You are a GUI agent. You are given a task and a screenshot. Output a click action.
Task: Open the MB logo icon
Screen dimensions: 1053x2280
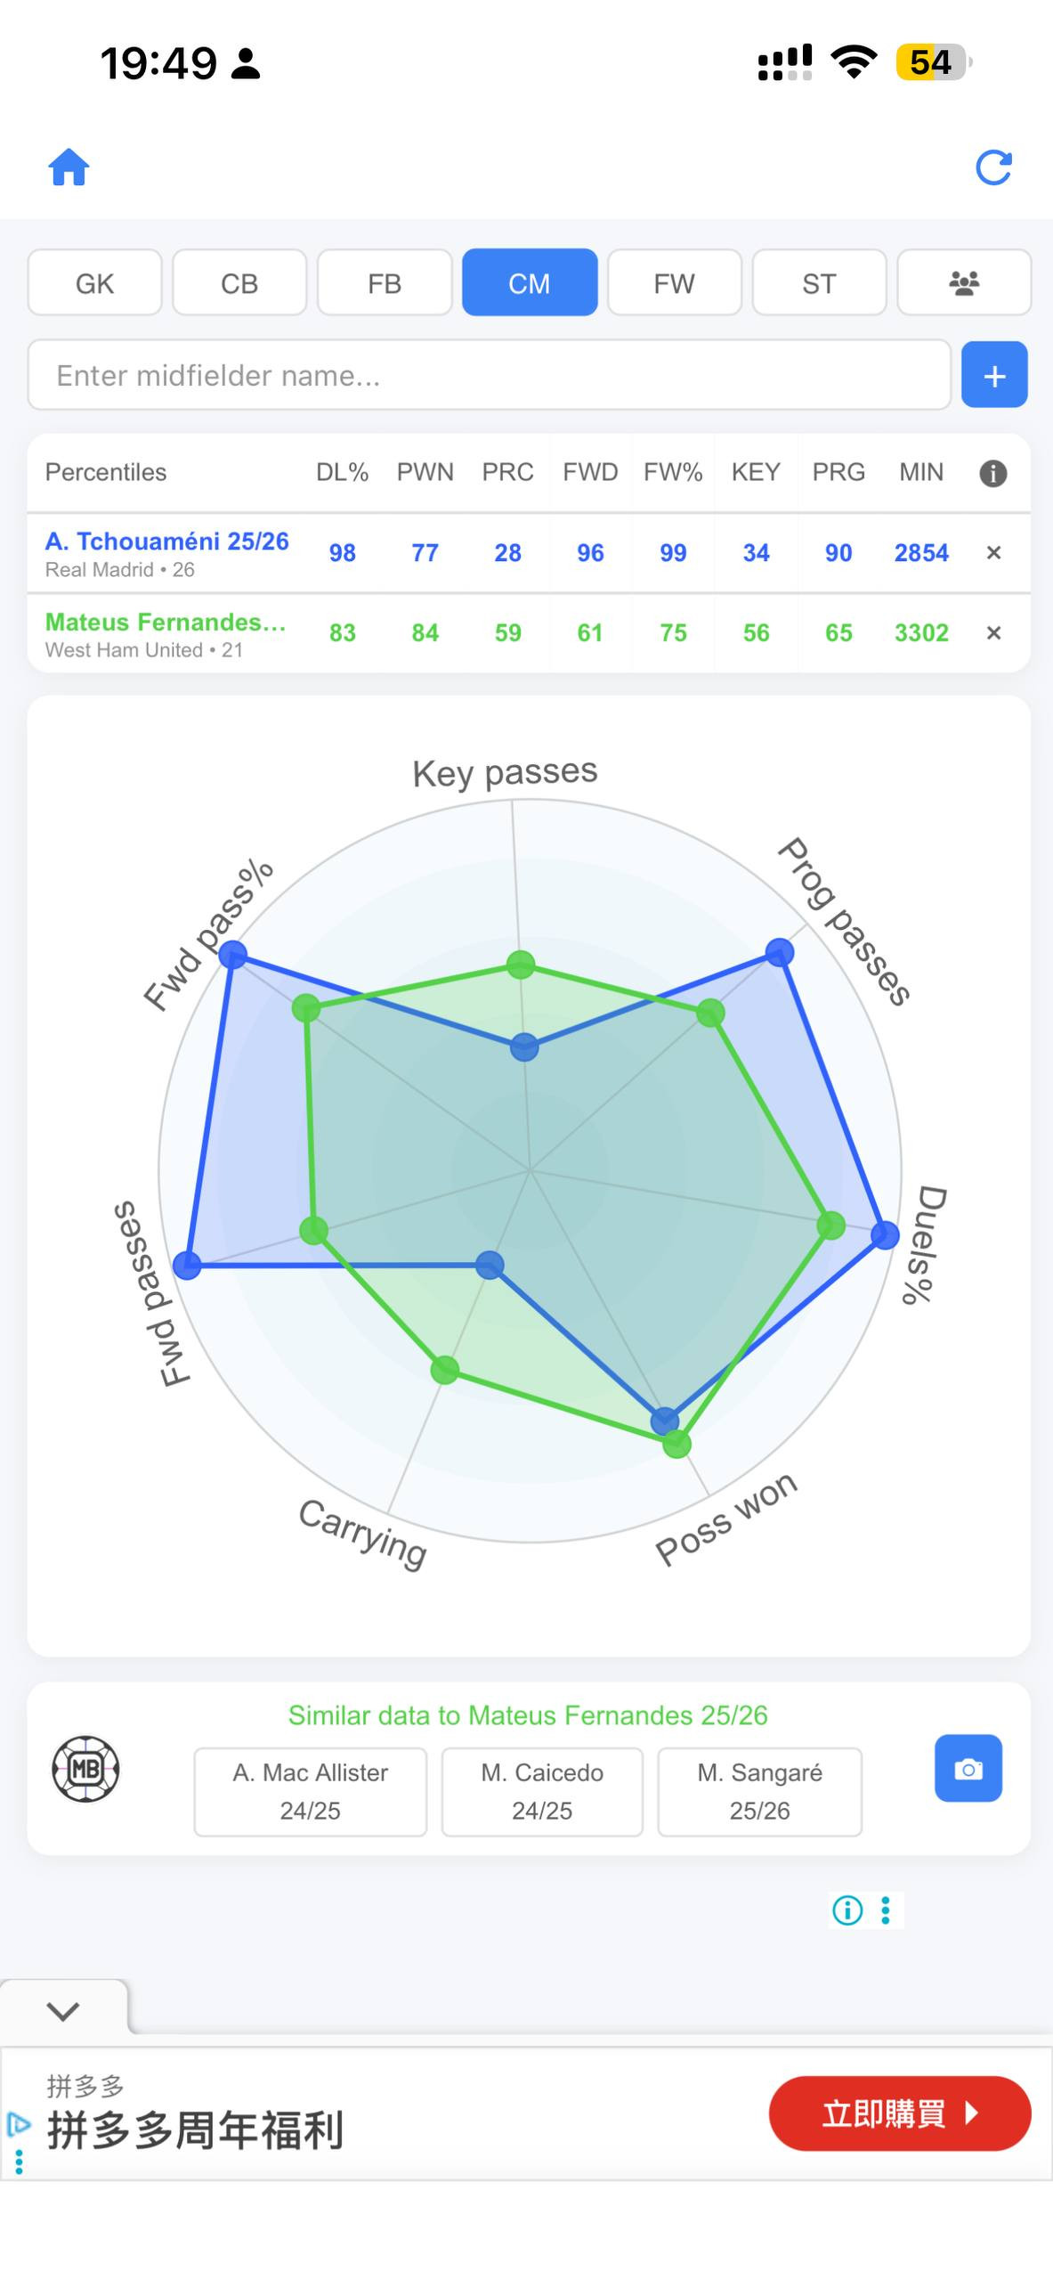85,1769
